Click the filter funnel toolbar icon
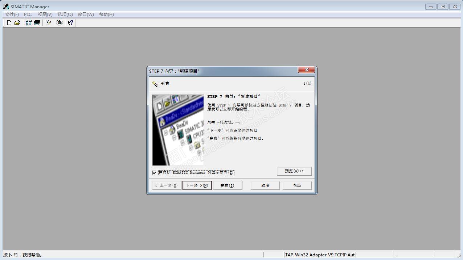 (48, 23)
